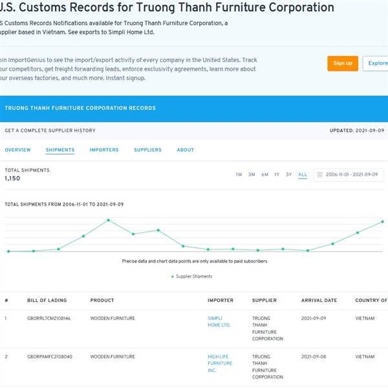The image size is (388, 388).
Task: Click WOODEN FURNITURE product in row 2
Action: pyautogui.click(x=113, y=356)
